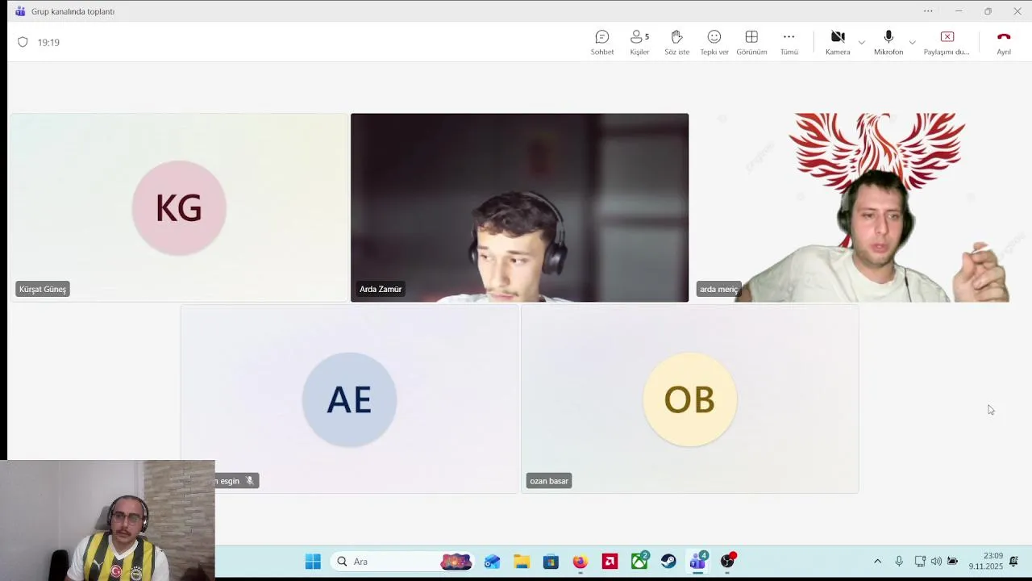1032x581 pixels.
Task: Click the tray microphone icon
Action: click(x=899, y=562)
